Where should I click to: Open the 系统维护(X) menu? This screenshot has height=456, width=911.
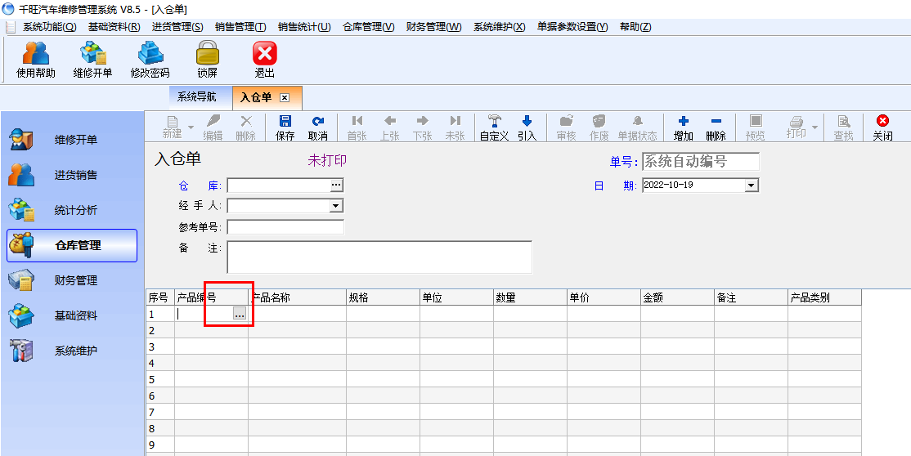[500, 27]
